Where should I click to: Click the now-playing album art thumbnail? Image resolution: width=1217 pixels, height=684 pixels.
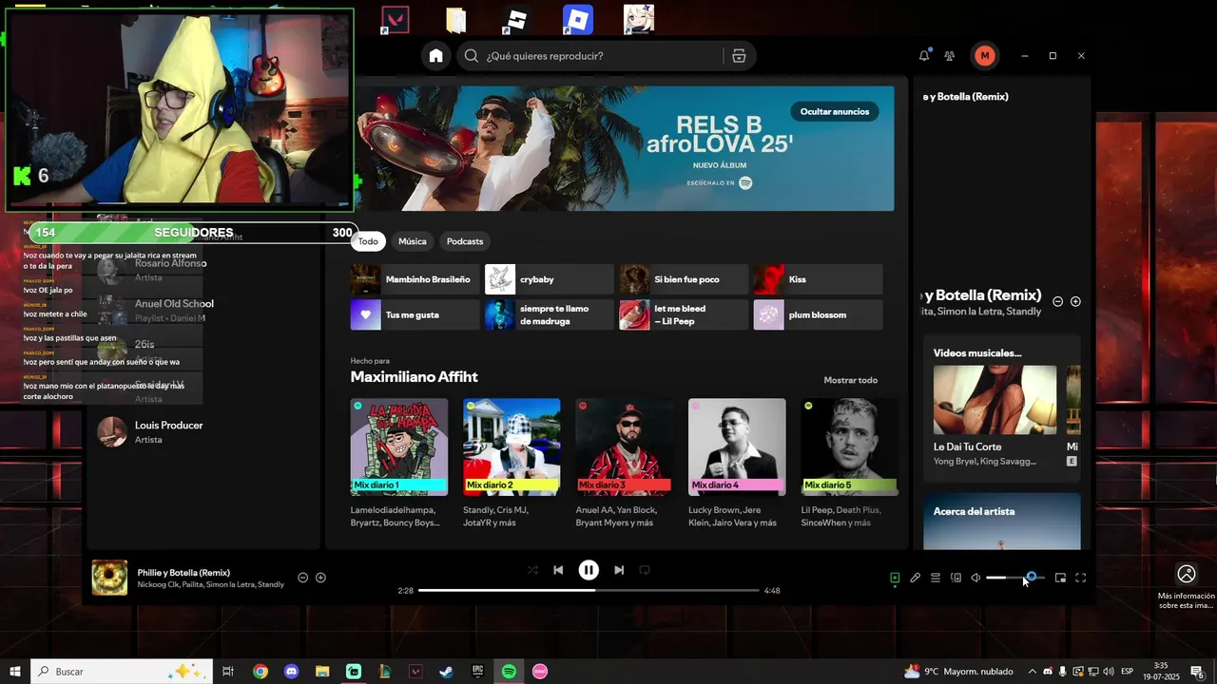(109, 578)
